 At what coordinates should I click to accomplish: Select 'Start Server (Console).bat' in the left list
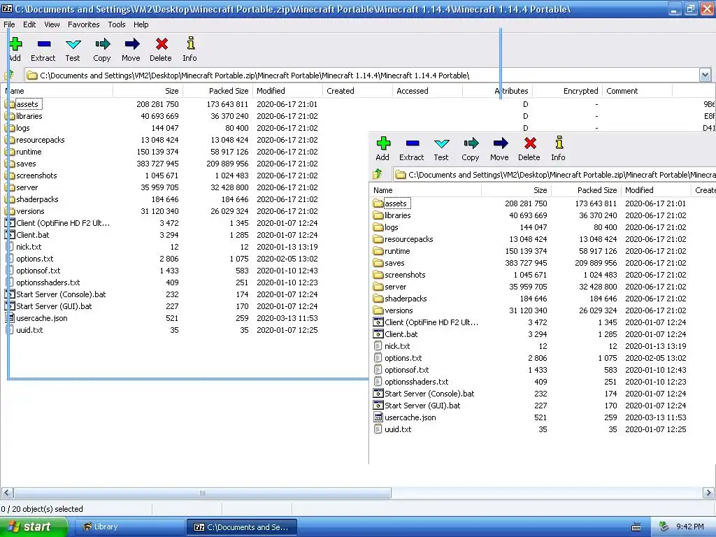pyautogui.click(x=61, y=294)
